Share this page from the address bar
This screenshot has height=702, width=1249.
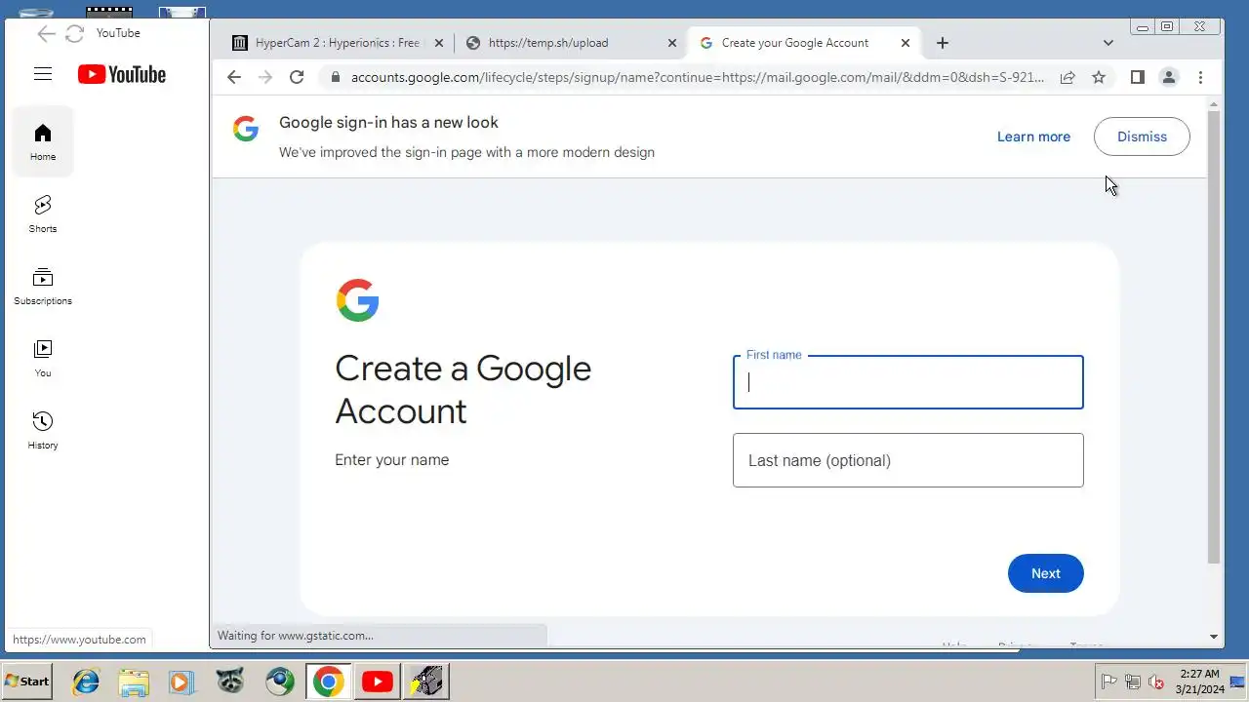pyautogui.click(x=1068, y=77)
